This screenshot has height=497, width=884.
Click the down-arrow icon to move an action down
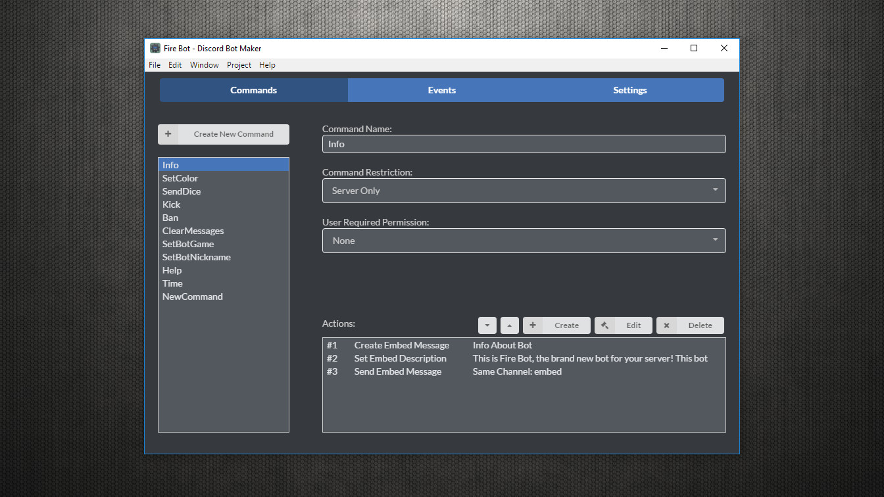click(x=487, y=325)
